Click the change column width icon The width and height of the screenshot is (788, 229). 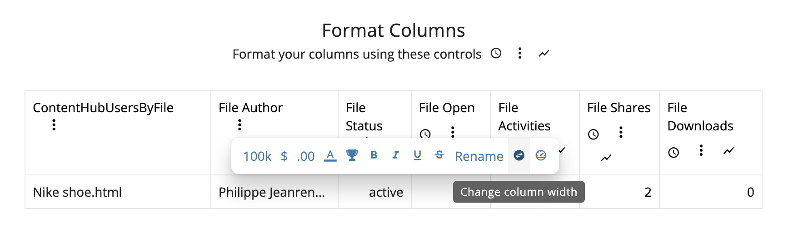[x=519, y=156]
